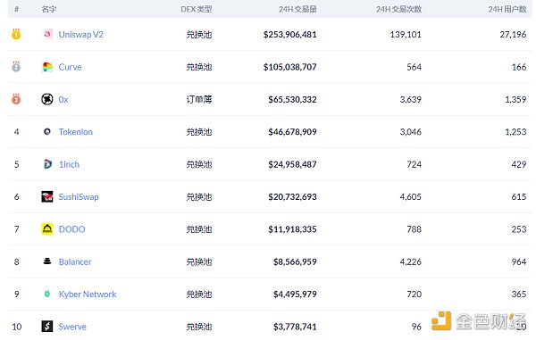Click the Swerve black logo icon
This screenshot has width=536, height=340.
(47, 327)
